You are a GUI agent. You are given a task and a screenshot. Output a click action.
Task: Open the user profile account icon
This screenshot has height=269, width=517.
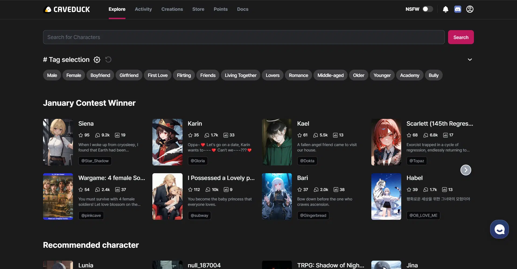(x=470, y=9)
